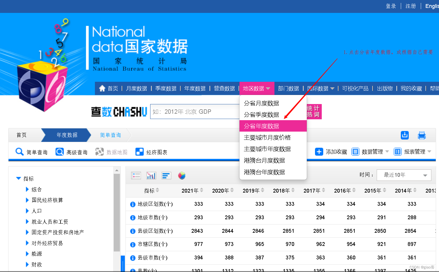
Task: Click the info icon for 县级区划数(个)
Action: pyautogui.click(x=133, y=231)
